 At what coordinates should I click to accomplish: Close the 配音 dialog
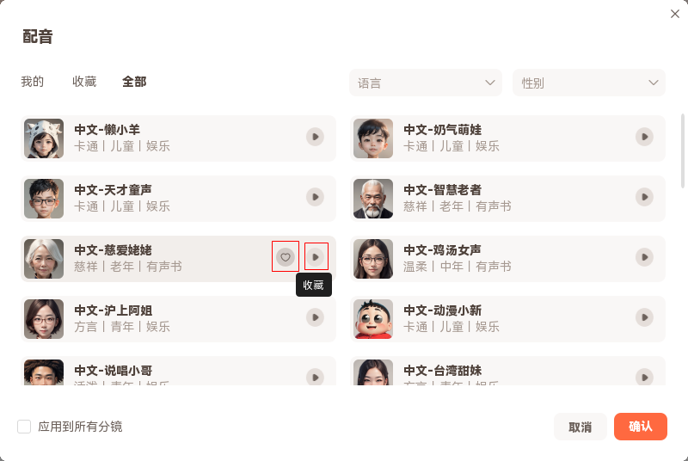[675, 14]
